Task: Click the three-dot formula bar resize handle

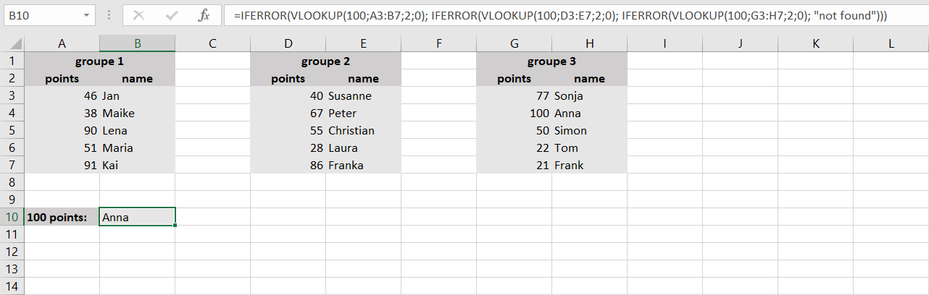Action: (x=109, y=15)
